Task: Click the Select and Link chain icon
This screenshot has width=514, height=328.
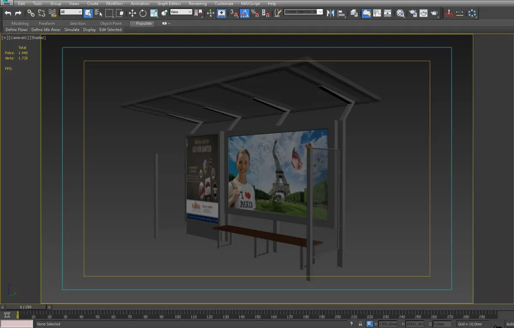Action: [x=31, y=13]
